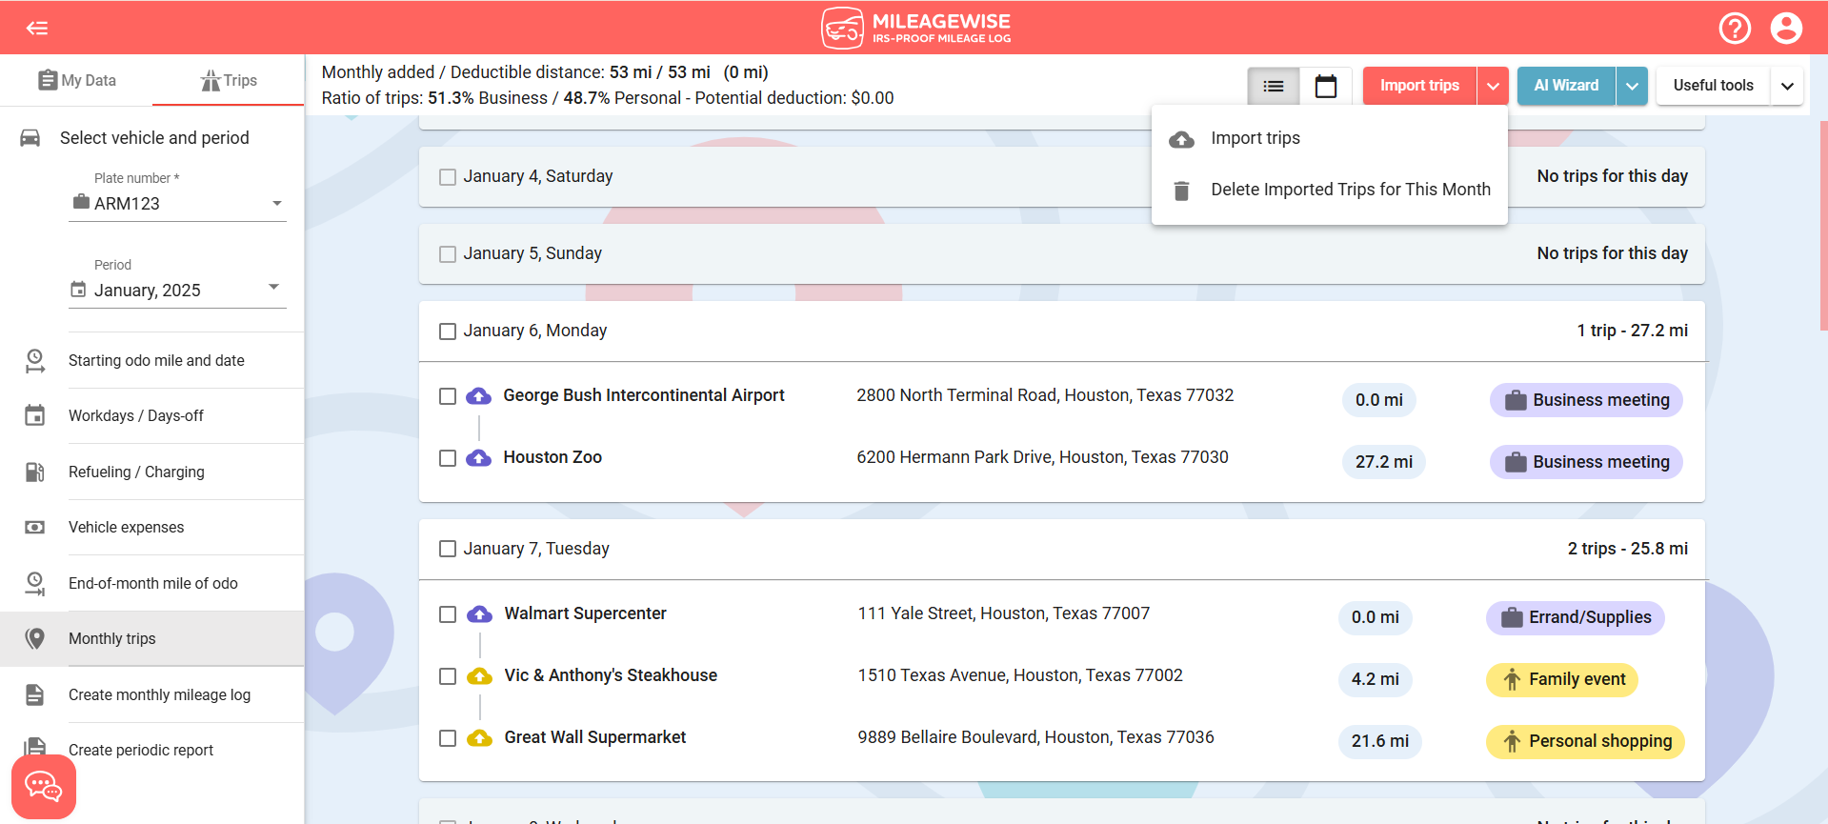Check the January 4, Saturday checkbox
Viewport: 1828px width, 824px height.
pyautogui.click(x=448, y=177)
